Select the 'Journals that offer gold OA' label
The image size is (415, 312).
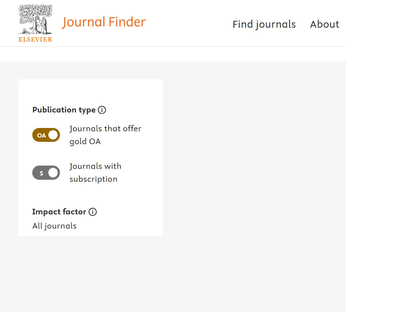tap(105, 135)
